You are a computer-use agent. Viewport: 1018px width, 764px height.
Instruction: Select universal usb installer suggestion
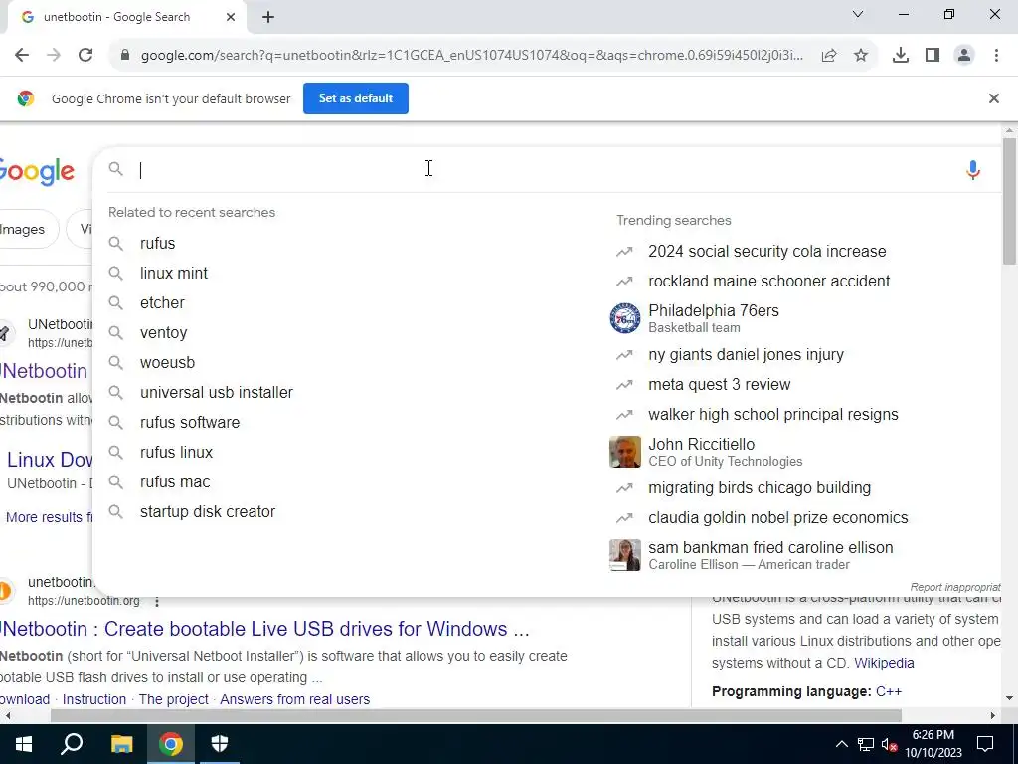point(217,392)
